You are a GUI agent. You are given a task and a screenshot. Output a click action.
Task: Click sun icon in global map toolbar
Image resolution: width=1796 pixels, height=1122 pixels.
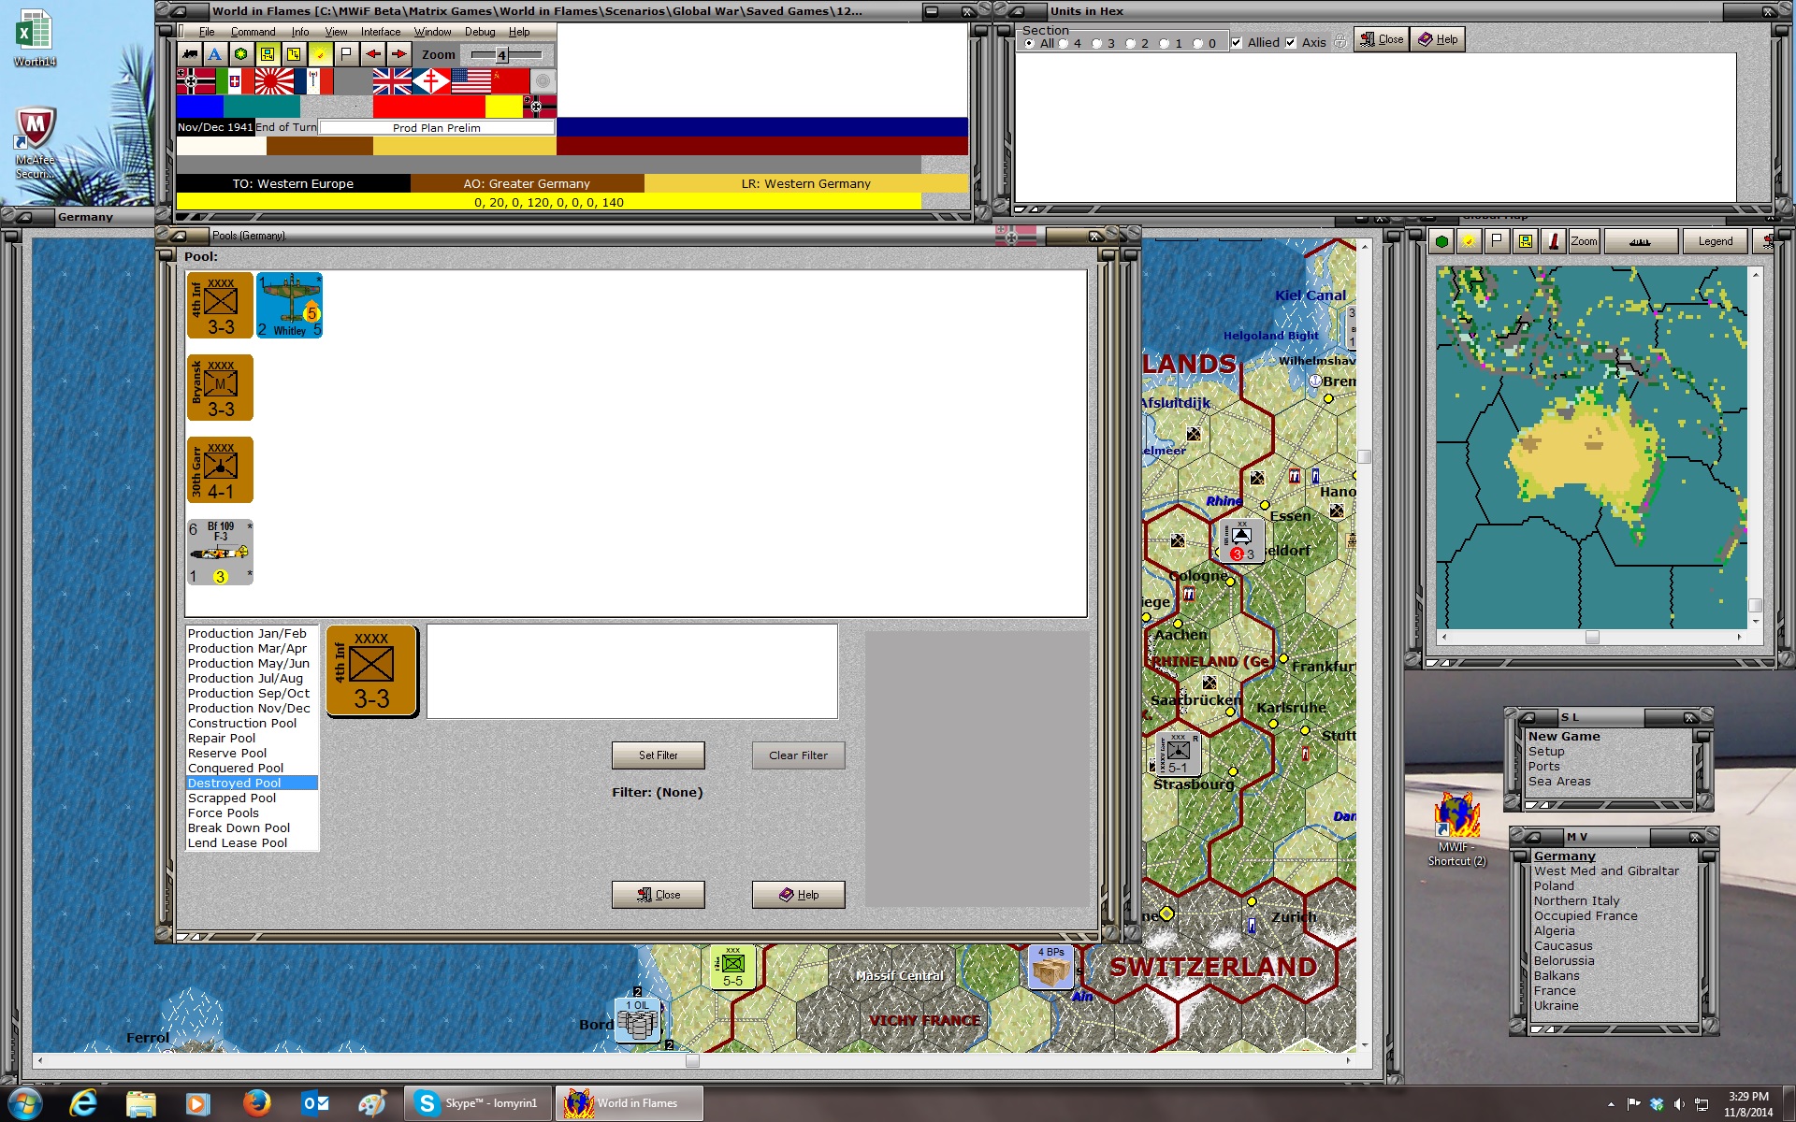pyautogui.click(x=1470, y=241)
